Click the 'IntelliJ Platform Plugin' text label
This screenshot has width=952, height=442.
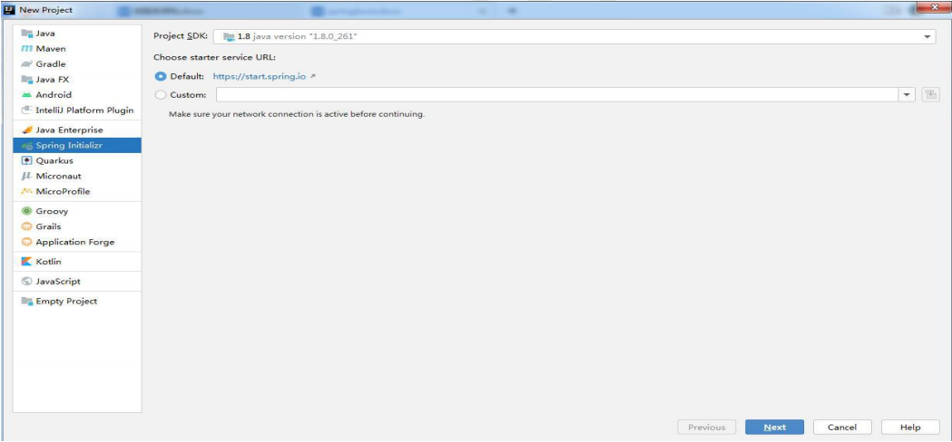tap(85, 110)
